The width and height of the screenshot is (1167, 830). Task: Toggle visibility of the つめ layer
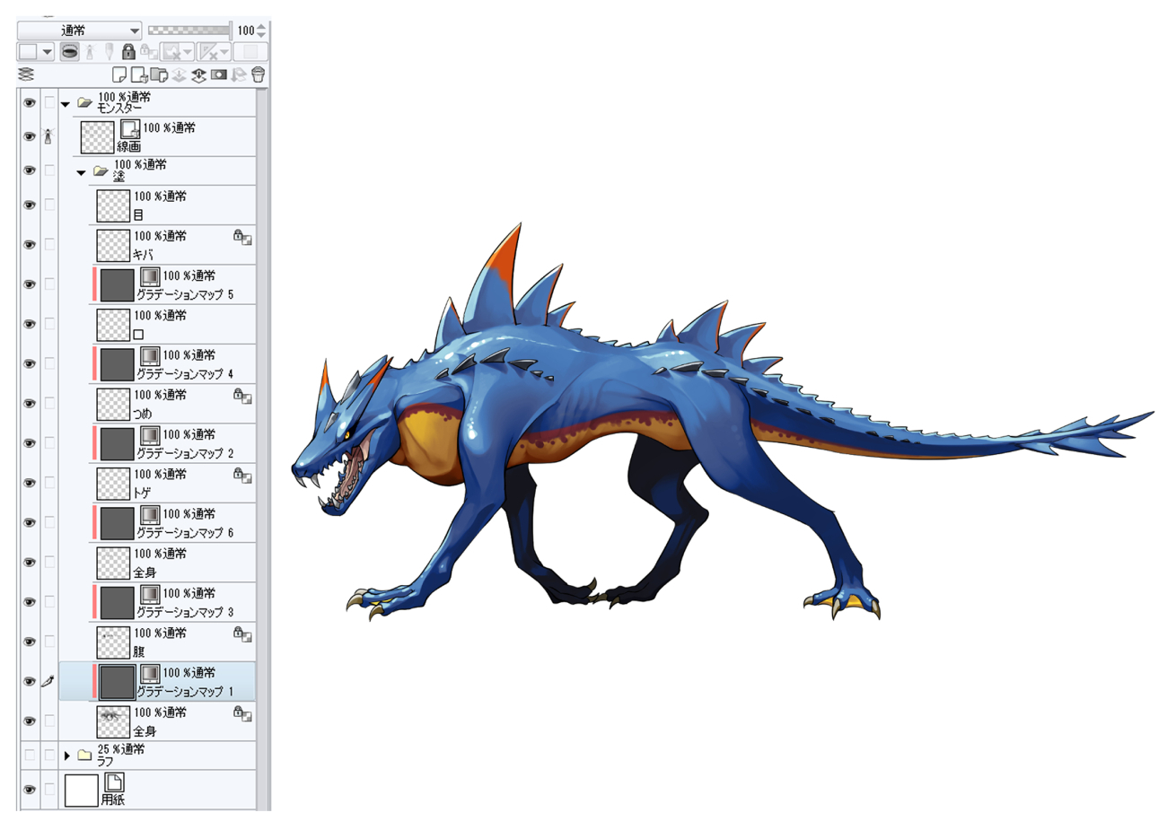pyautogui.click(x=30, y=403)
